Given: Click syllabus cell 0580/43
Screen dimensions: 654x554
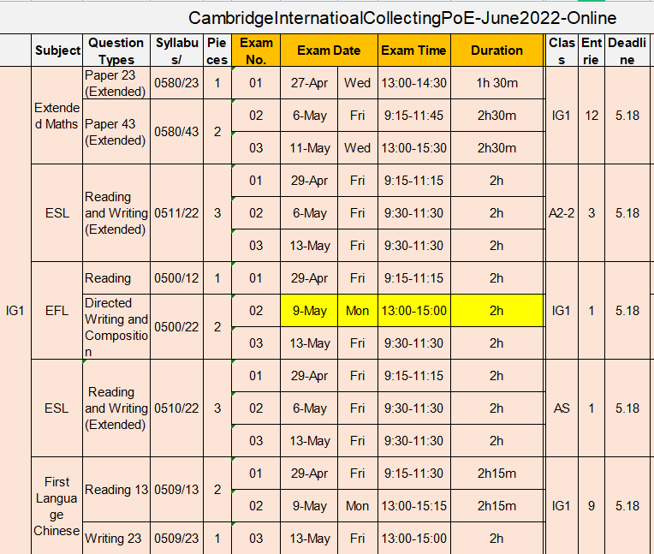Looking at the screenshot, I should [177, 132].
